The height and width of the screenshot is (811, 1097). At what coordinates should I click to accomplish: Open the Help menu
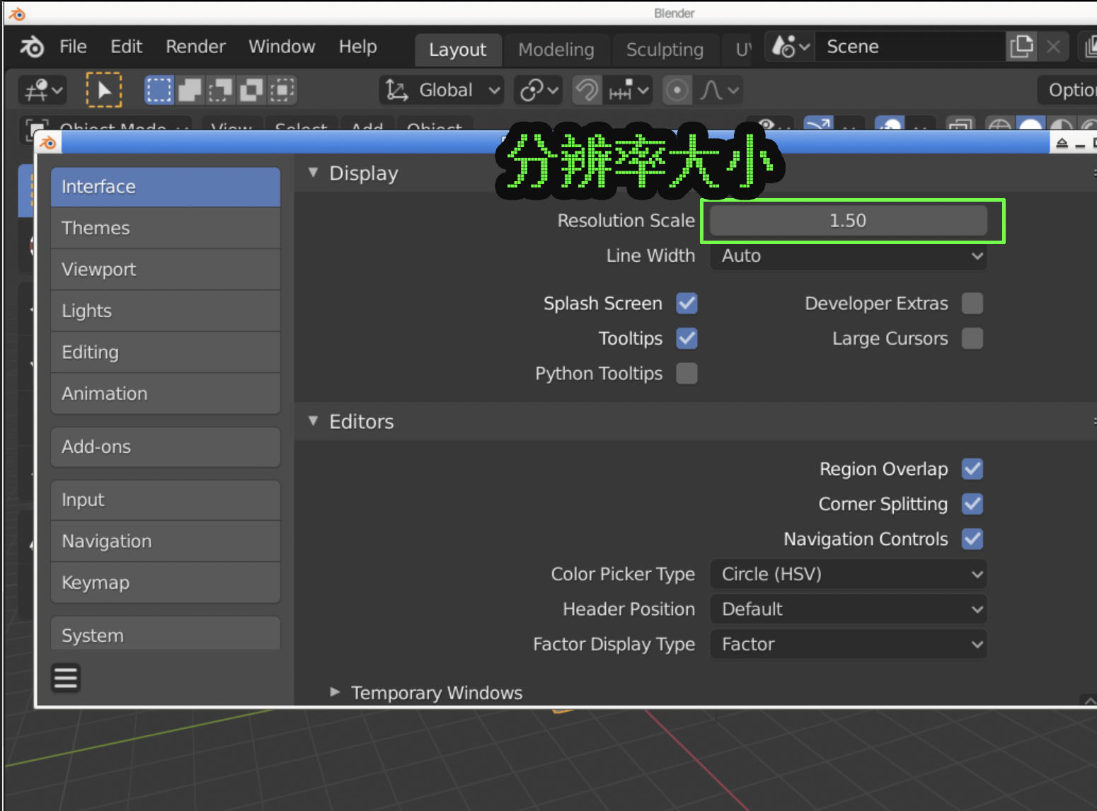[357, 47]
